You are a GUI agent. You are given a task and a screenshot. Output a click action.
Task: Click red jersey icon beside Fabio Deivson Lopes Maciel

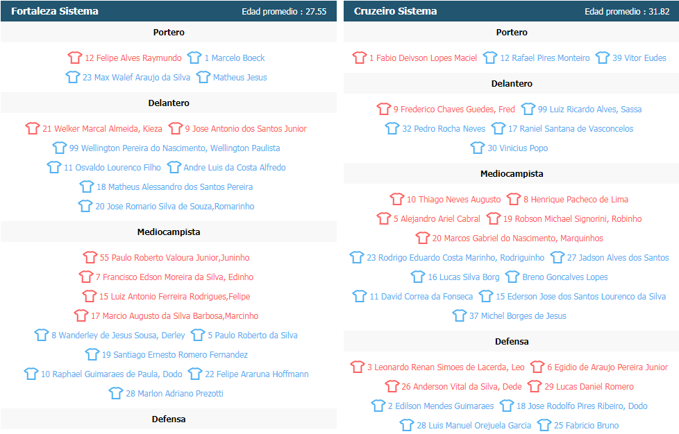pyautogui.click(x=360, y=58)
